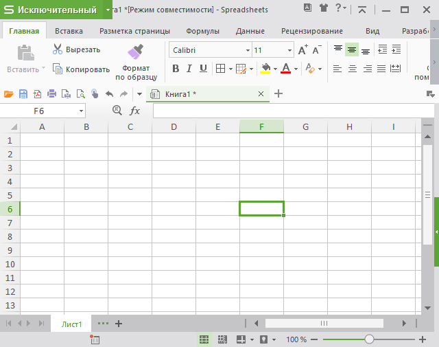Click justify text alignment icon

pos(381,69)
